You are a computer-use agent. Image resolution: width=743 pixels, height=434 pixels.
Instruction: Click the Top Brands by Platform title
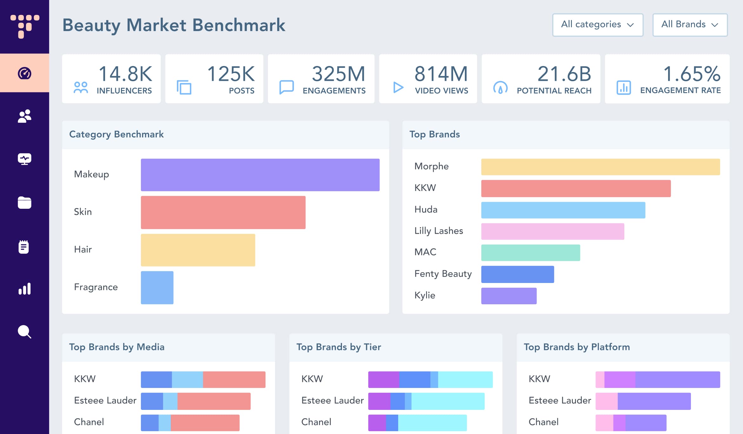tap(577, 347)
